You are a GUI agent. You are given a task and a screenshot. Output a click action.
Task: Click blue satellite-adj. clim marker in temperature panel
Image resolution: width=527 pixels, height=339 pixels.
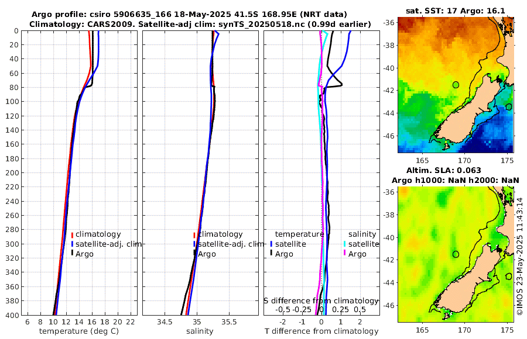(72, 244)
